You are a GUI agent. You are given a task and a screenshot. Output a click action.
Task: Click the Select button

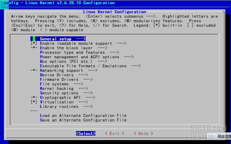click(x=86, y=133)
